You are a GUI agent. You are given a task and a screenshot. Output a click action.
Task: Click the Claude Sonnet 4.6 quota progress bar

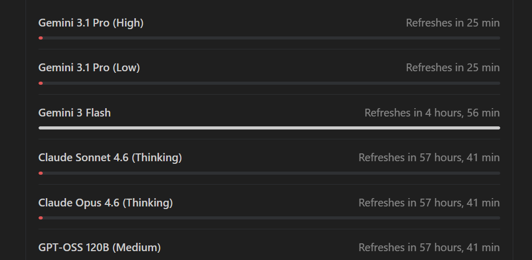269,173
